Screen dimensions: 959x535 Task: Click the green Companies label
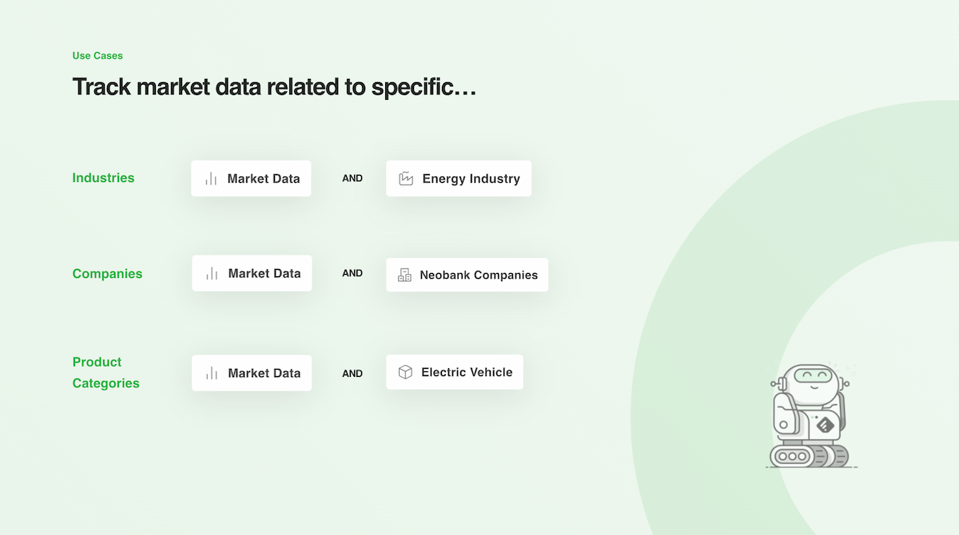[107, 274]
